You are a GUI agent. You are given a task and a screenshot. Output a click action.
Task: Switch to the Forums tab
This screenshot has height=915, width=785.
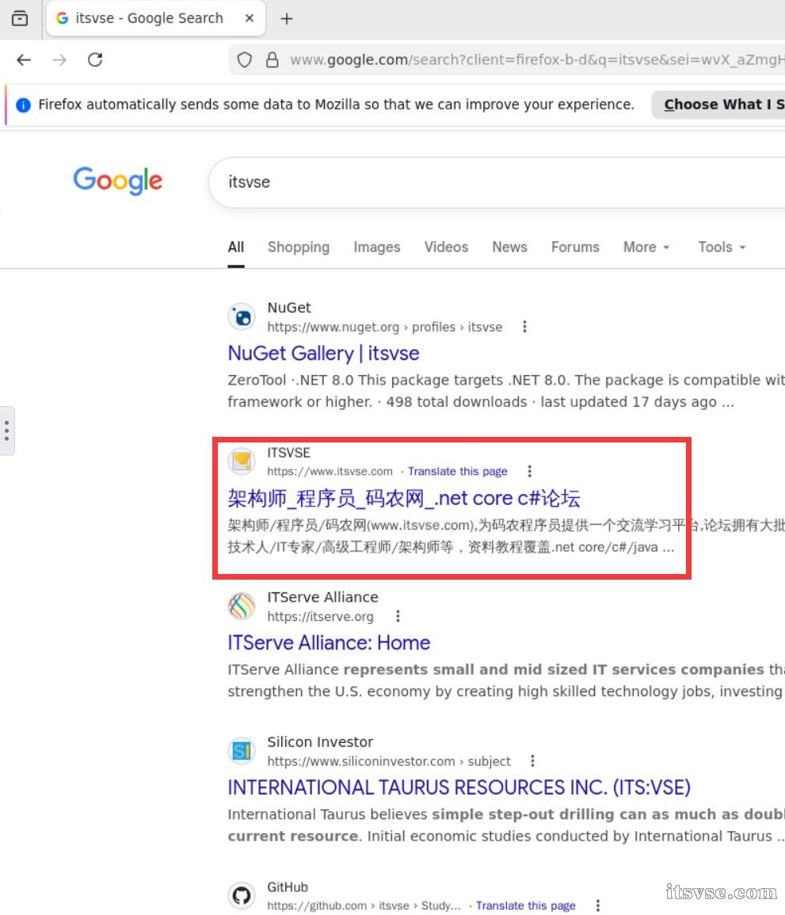(574, 247)
